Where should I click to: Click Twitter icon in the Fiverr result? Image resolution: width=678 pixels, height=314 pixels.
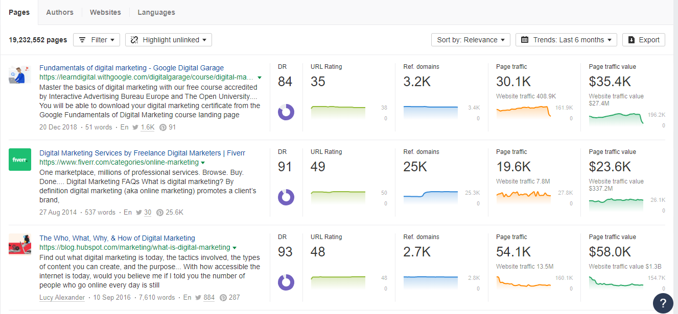coord(138,213)
